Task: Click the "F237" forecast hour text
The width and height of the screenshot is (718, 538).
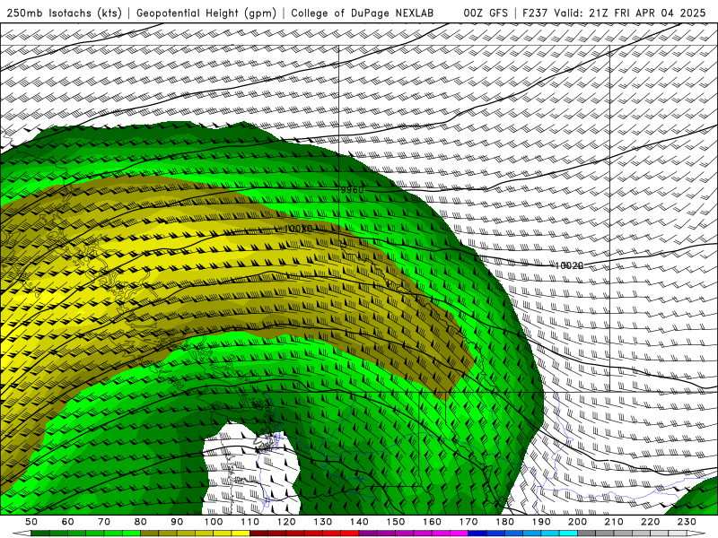Action: [x=535, y=13]
